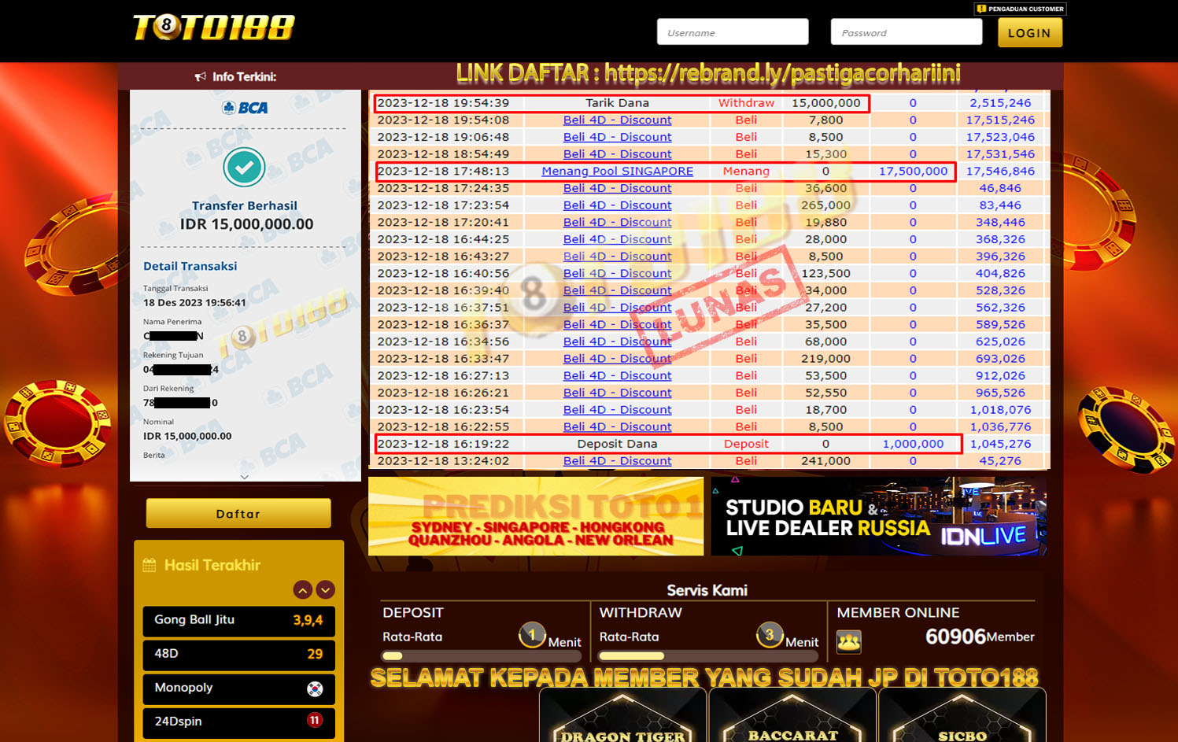Open Beli 4D - Discount at 19:06:48
This screenshot has height=742, width=1178.
tap(618, 137)
